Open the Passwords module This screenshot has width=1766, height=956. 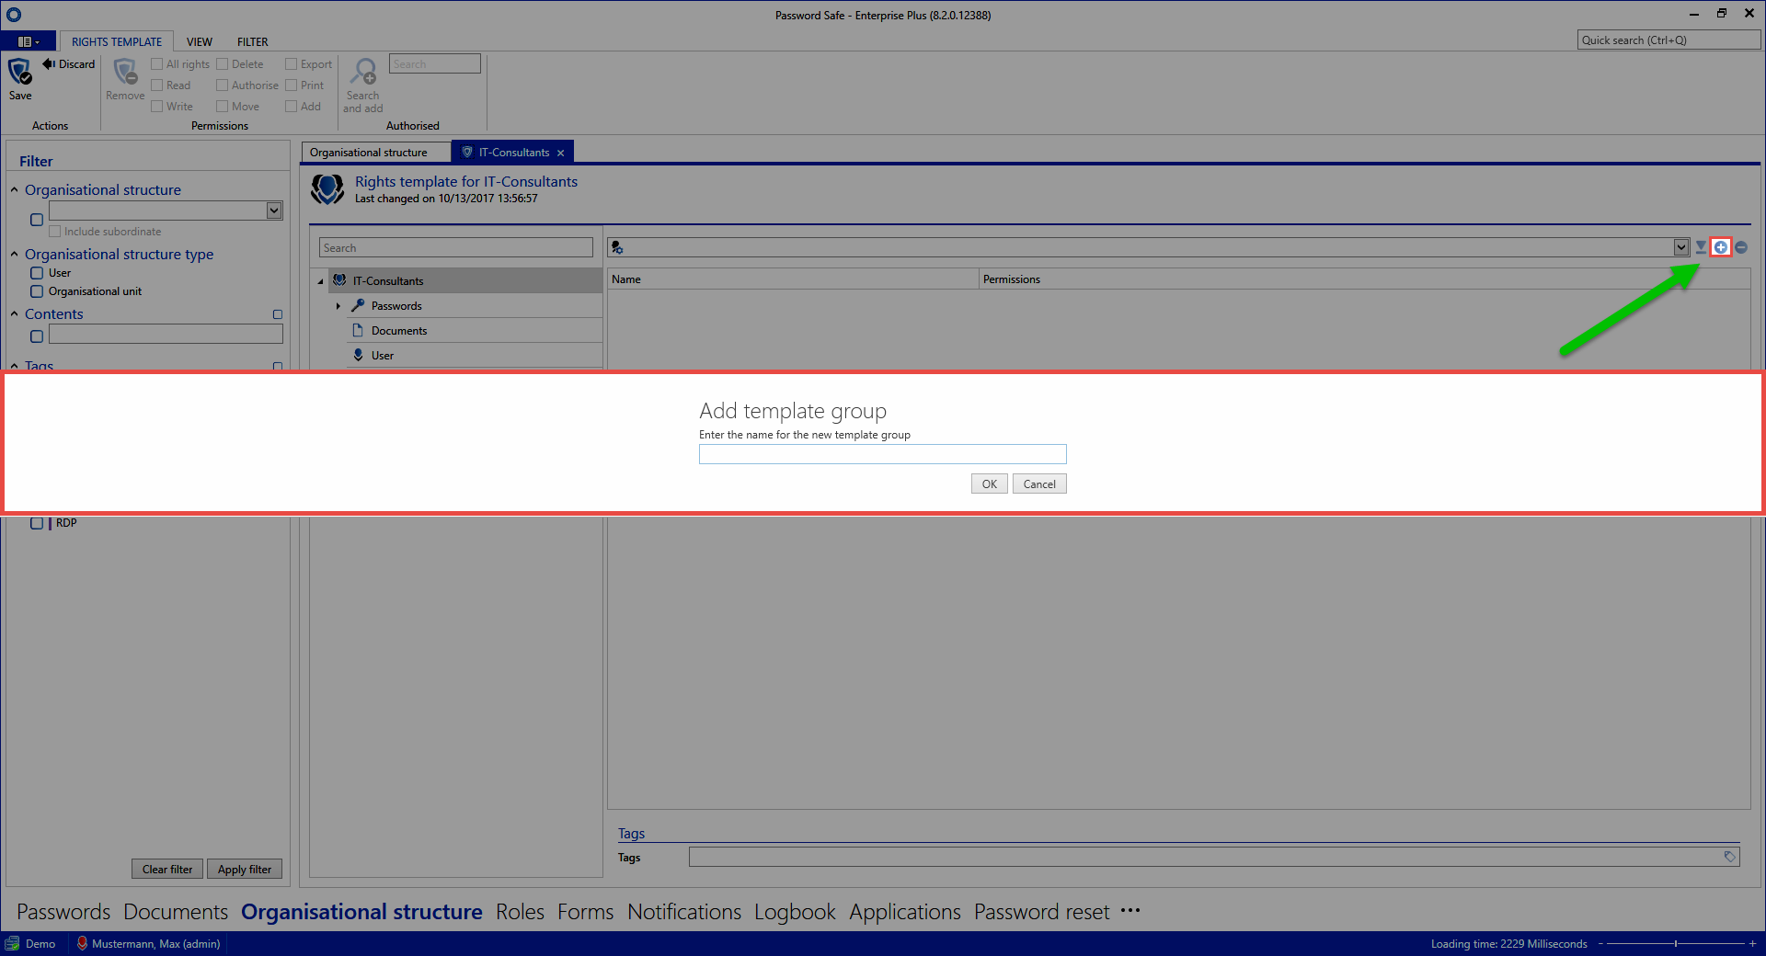coord(63,912)
